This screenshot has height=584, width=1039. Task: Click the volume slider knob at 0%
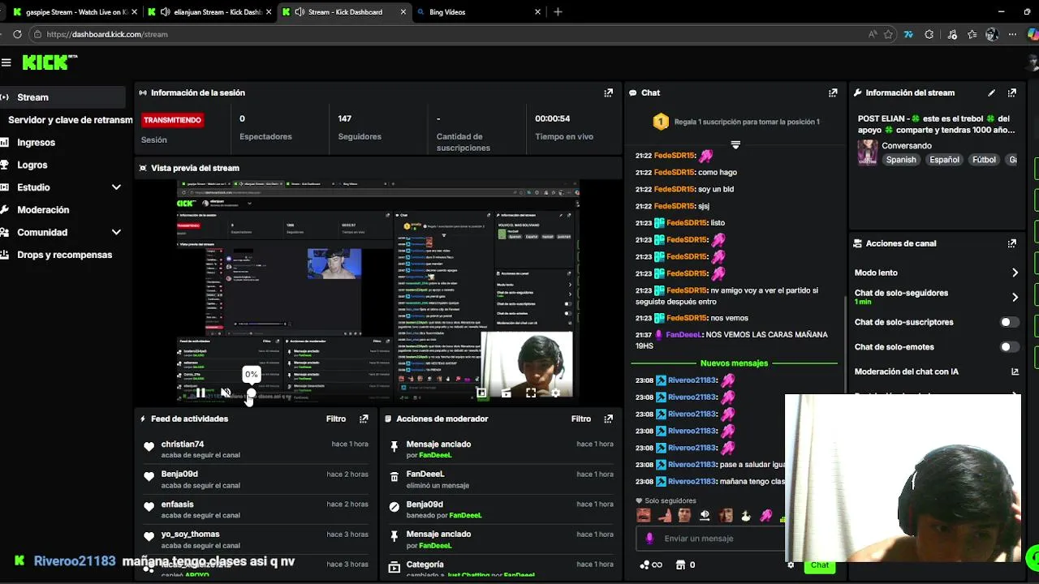point(251,394)
